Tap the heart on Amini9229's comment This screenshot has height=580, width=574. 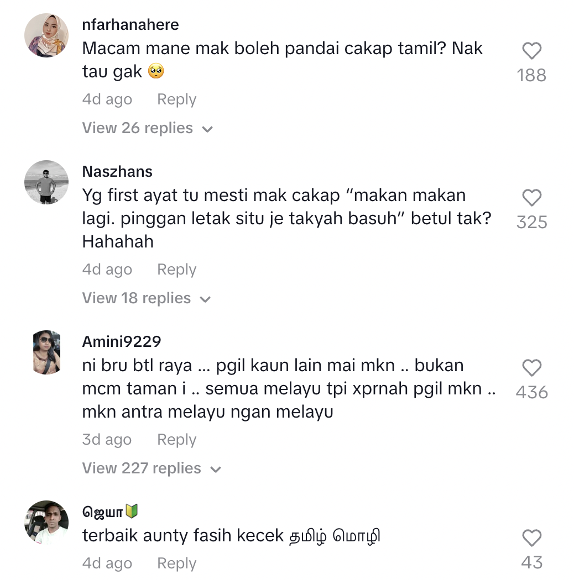tap(531, 368)
